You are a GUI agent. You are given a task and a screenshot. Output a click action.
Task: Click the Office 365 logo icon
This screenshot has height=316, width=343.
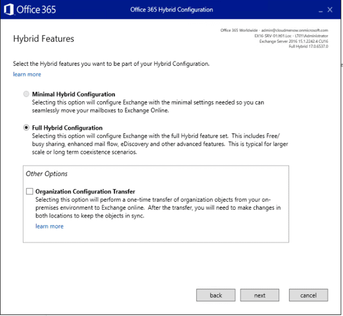click(9, 10)
